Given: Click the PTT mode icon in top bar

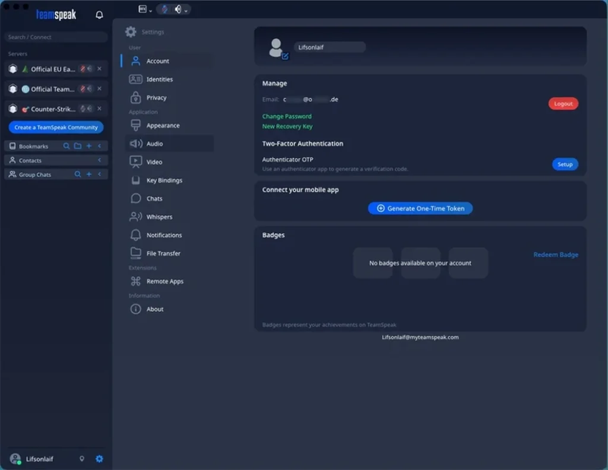Looking at the screenshot, I should click(142, 9).
